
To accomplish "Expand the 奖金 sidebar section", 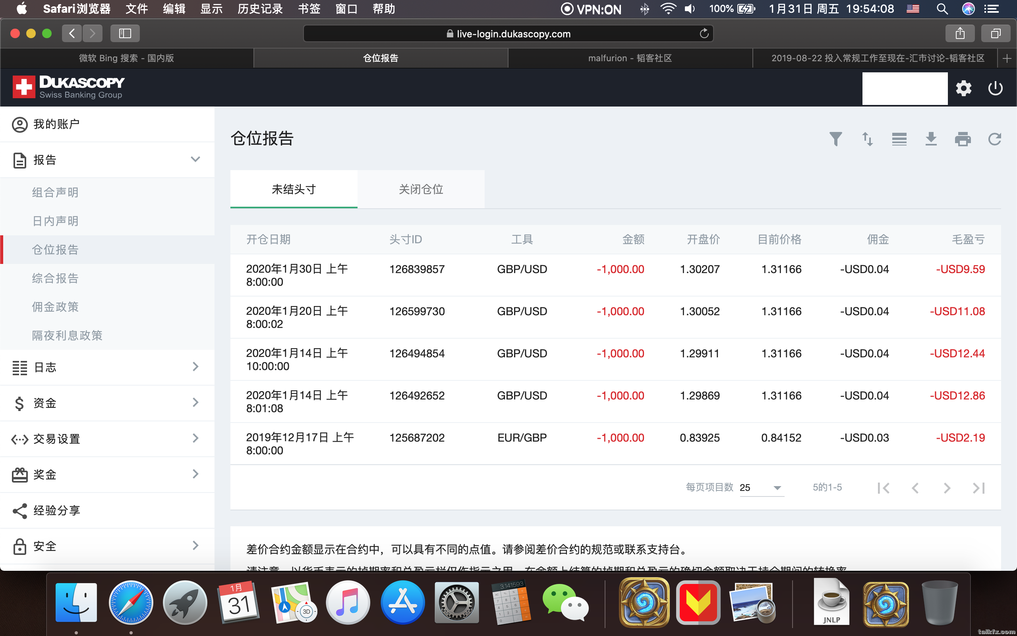I will (x=195, y=474).
